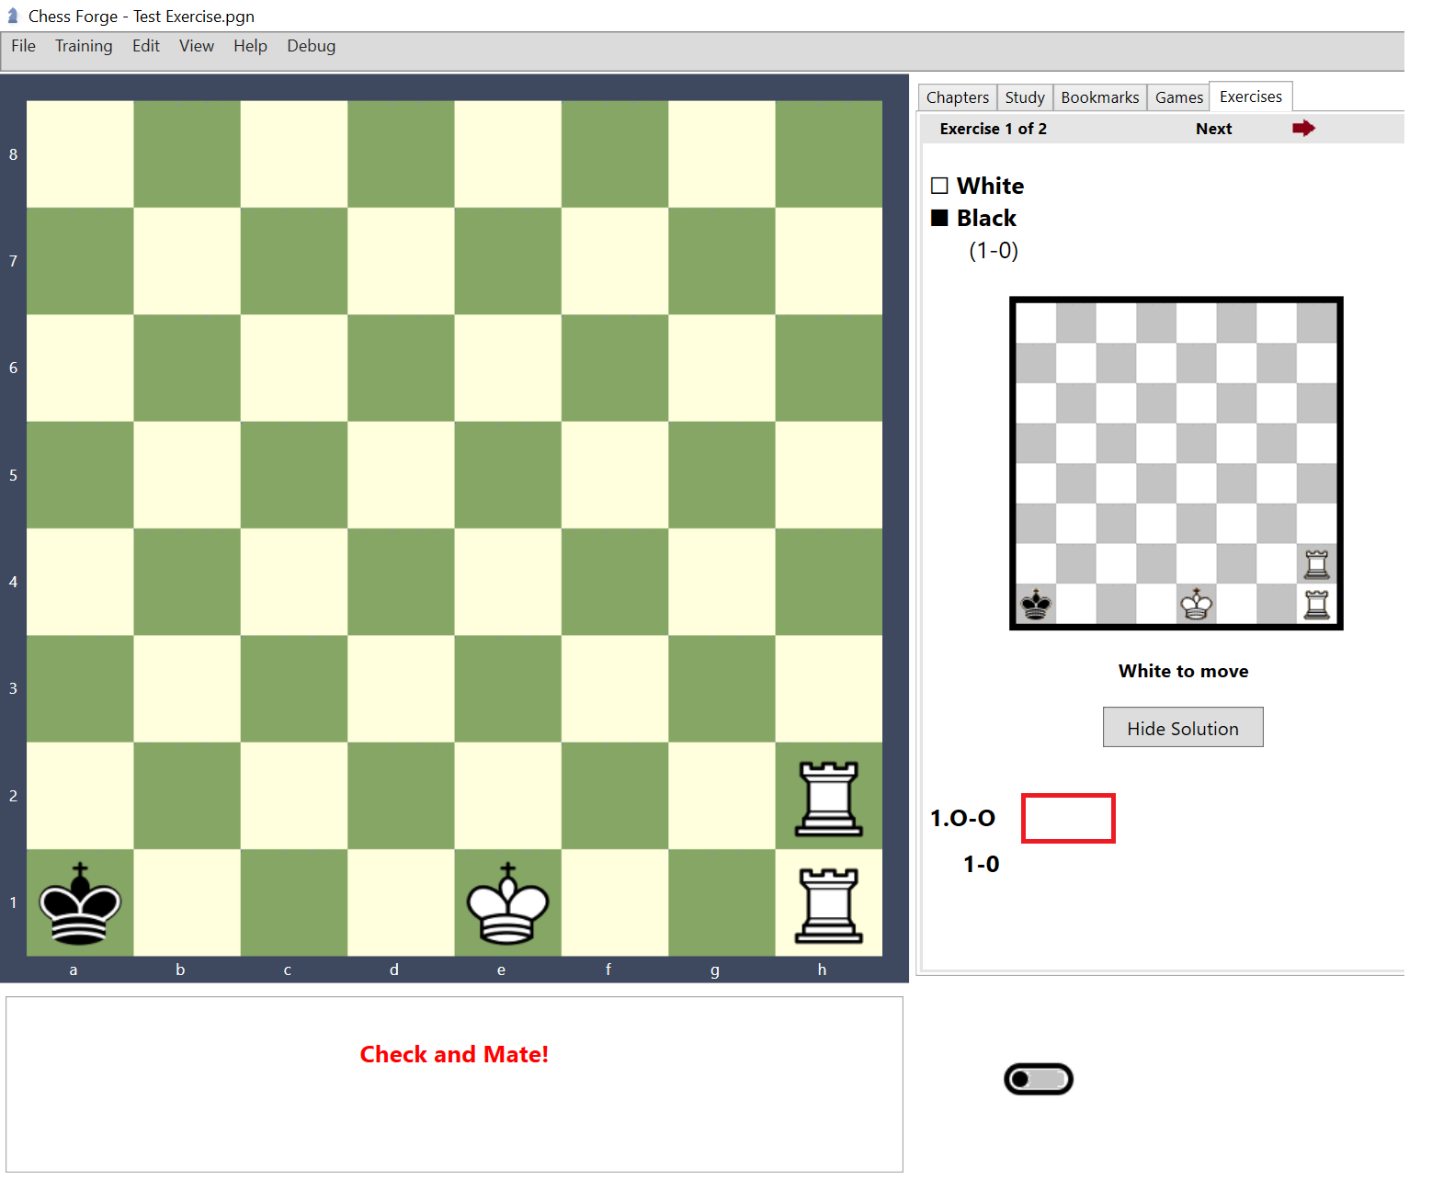Image resolution: width=1432 pixels, height=1191 pixels.
Task: Switch to the Games tab
Action: click(x=1179, y=97)
